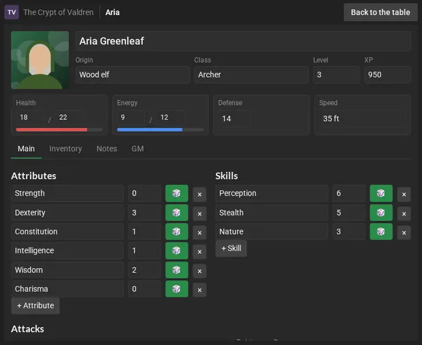Edit the Stealth value 5

tap(349, 213)
